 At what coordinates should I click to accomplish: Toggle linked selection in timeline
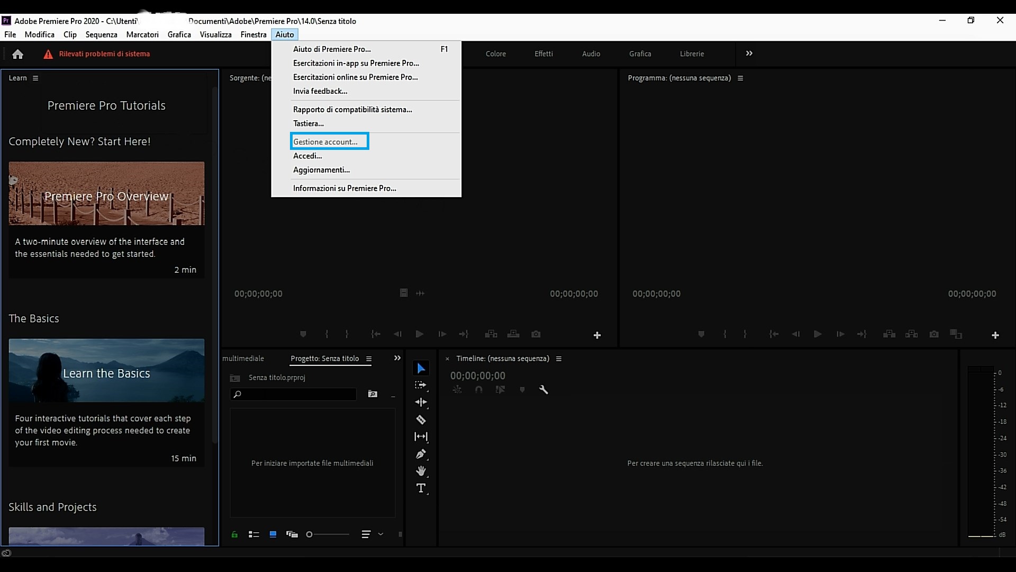500,390
